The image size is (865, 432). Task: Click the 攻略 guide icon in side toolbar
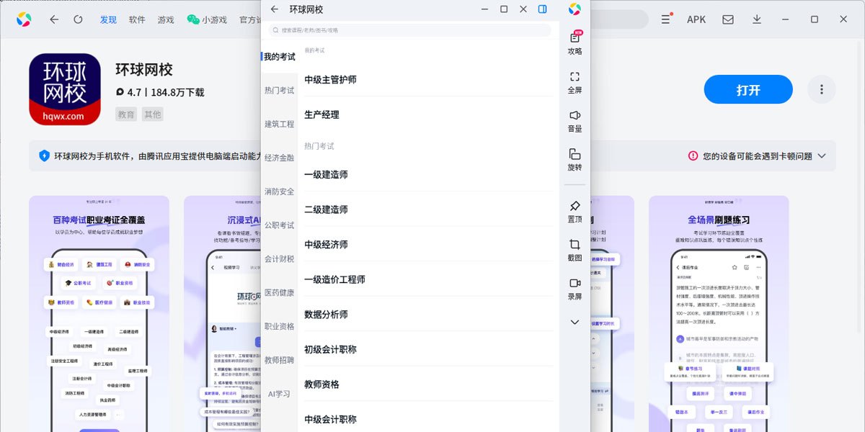[575, 42]
